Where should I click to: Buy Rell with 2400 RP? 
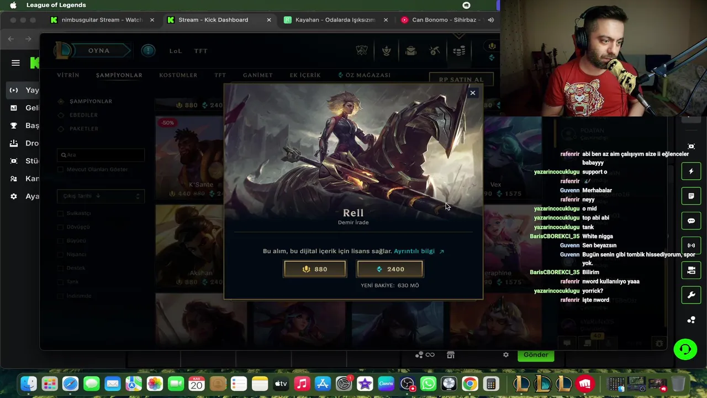click(390, 269)
